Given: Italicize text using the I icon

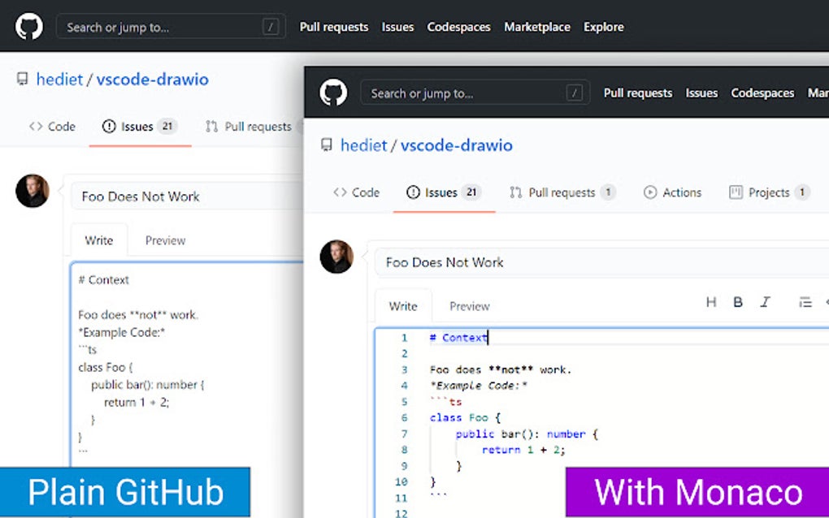Looking at the screenshot, I should tap(765, 301).
